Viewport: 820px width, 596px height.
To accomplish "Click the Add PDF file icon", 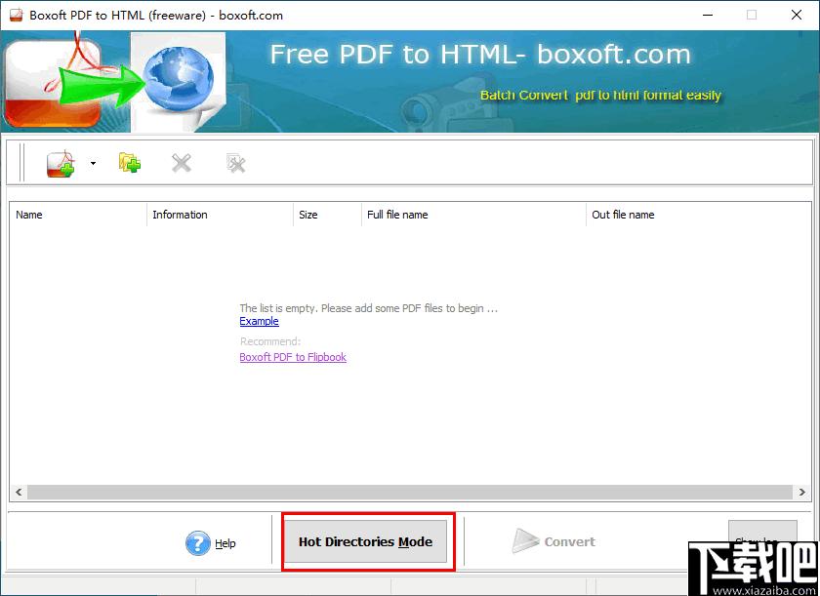I will coord(61,164).
